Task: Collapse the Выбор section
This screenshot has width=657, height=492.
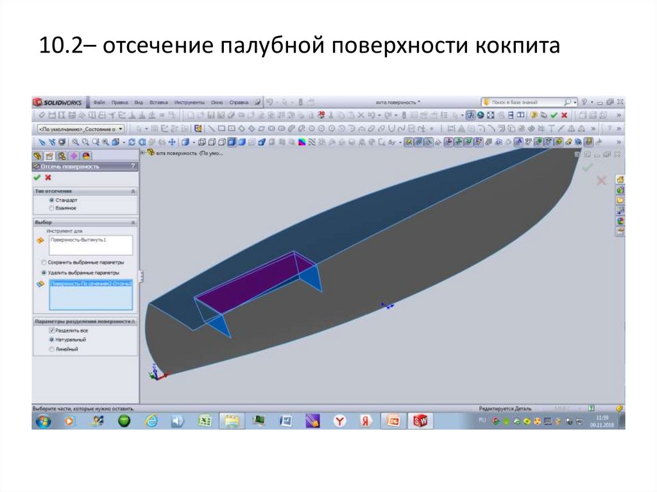Action: [x=133, y=222]
